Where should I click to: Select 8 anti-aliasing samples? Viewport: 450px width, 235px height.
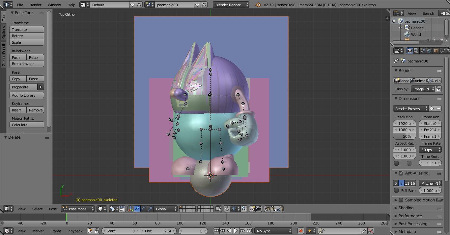click(x=401, y=183)
